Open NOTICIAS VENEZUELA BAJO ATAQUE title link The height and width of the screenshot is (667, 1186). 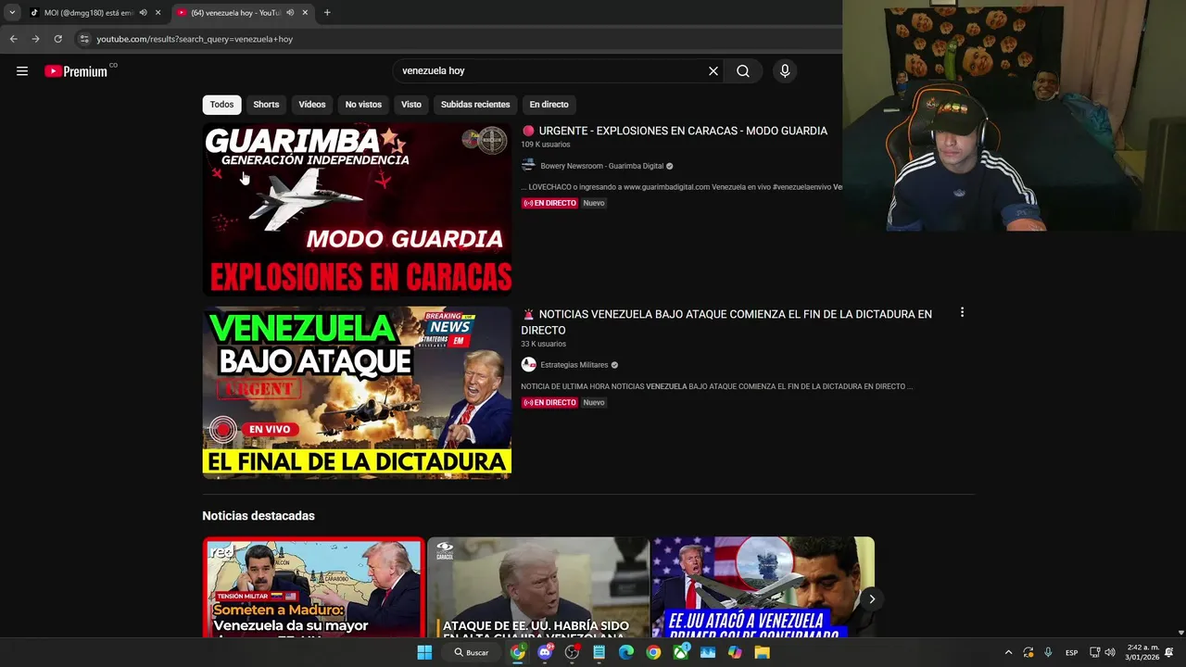point(726,322)
